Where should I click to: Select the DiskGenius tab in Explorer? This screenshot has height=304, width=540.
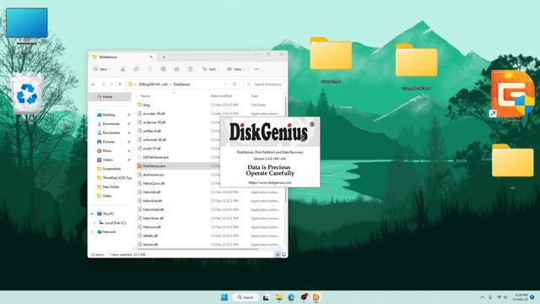pyautogui.click(x=122, y=57)
